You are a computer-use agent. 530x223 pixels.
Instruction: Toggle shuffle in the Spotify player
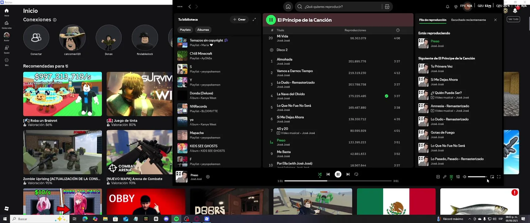point(320,174)
